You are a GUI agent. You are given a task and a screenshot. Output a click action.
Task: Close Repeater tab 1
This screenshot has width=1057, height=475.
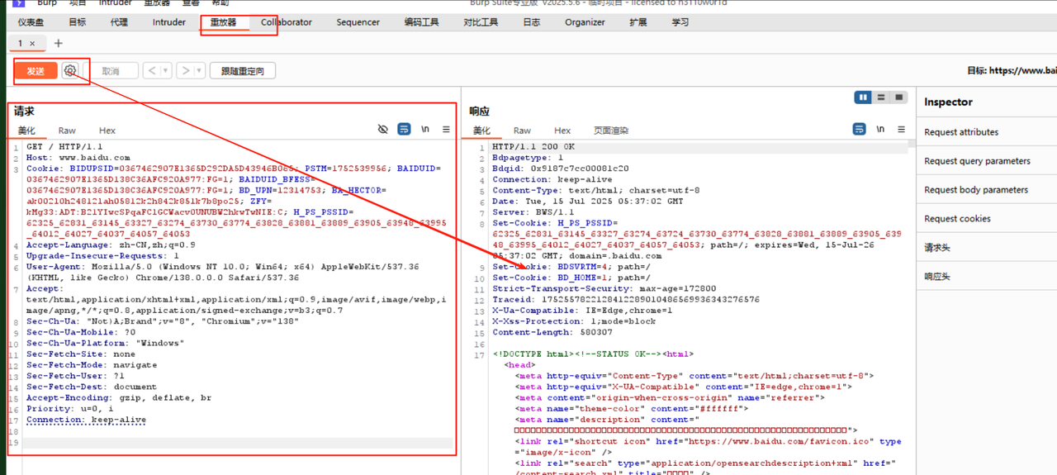point(32,44)
